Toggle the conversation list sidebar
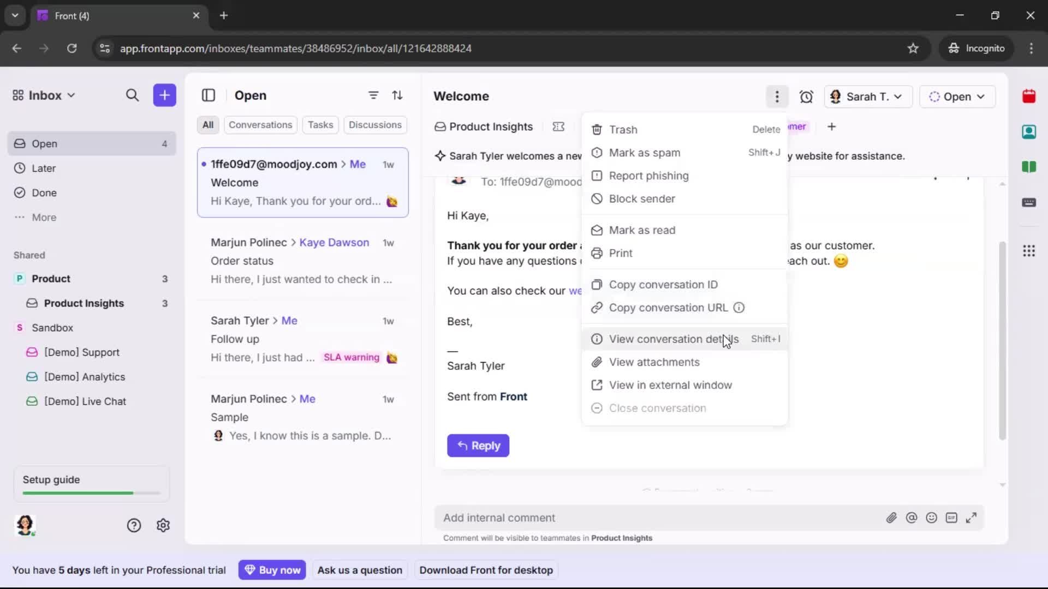1048x589 pixels. pyautogui.click(x=209, y=95)
